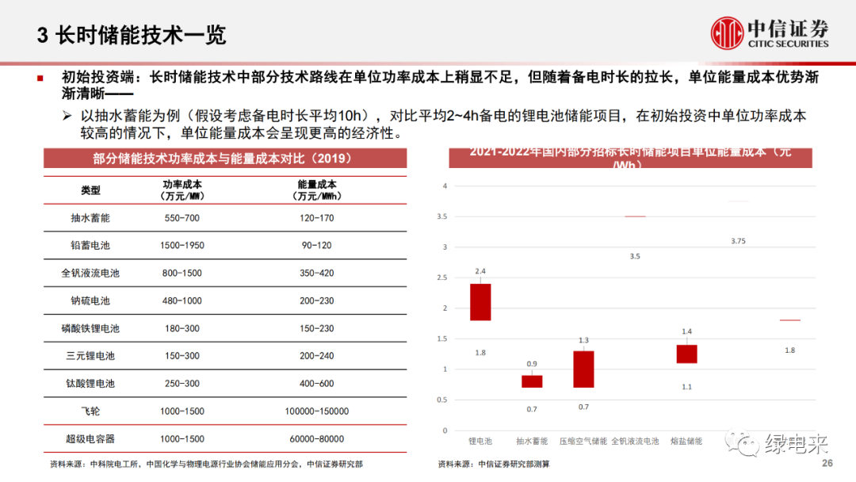Screen dimensions: 856x482
Task: Click the 能量成本（万元/MWh）column header
Action: pos(316,190)
